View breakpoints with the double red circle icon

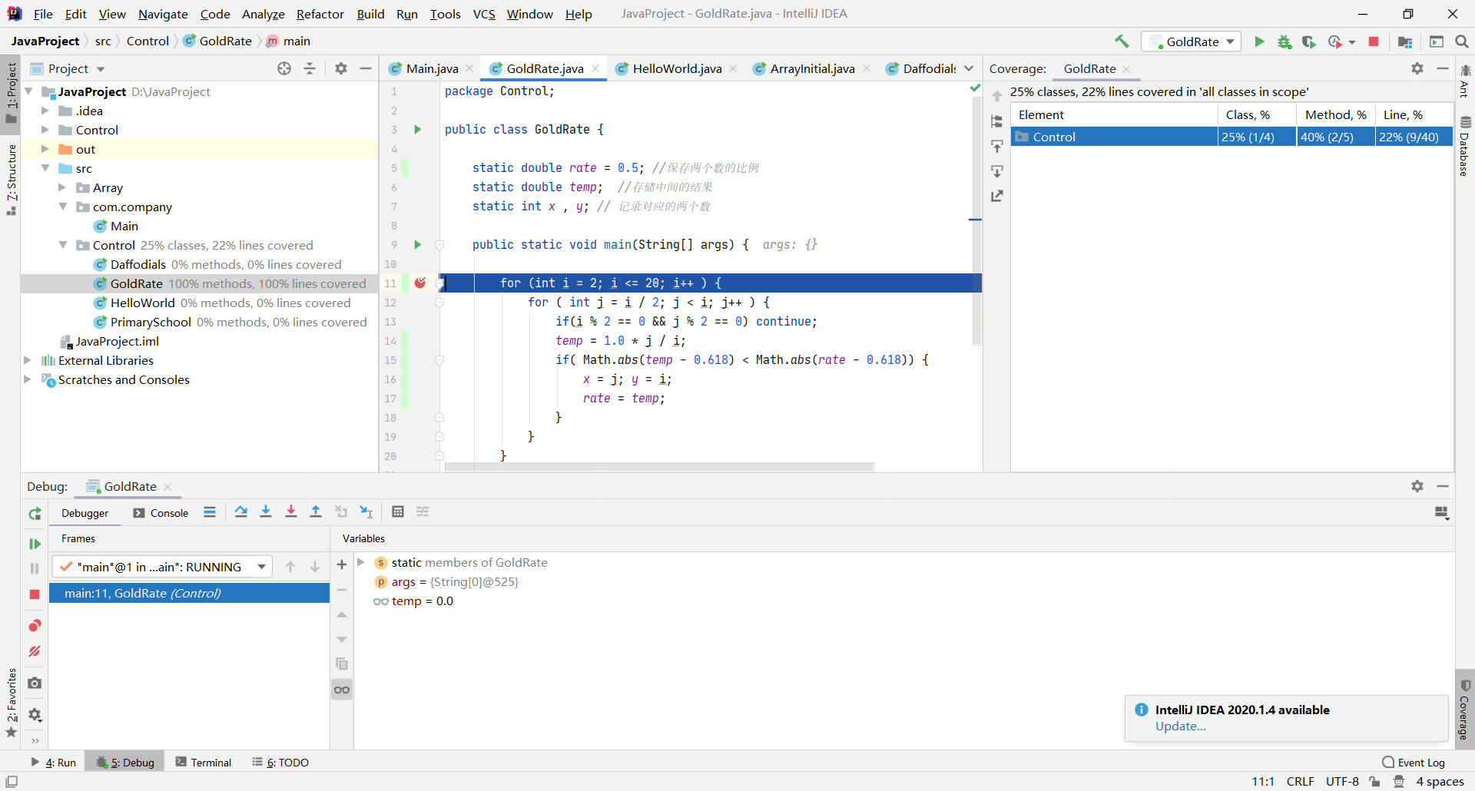[35, 626]
